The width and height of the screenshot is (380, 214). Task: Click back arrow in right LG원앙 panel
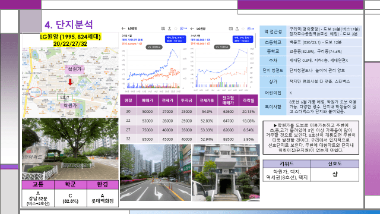(x=192, y=29)
